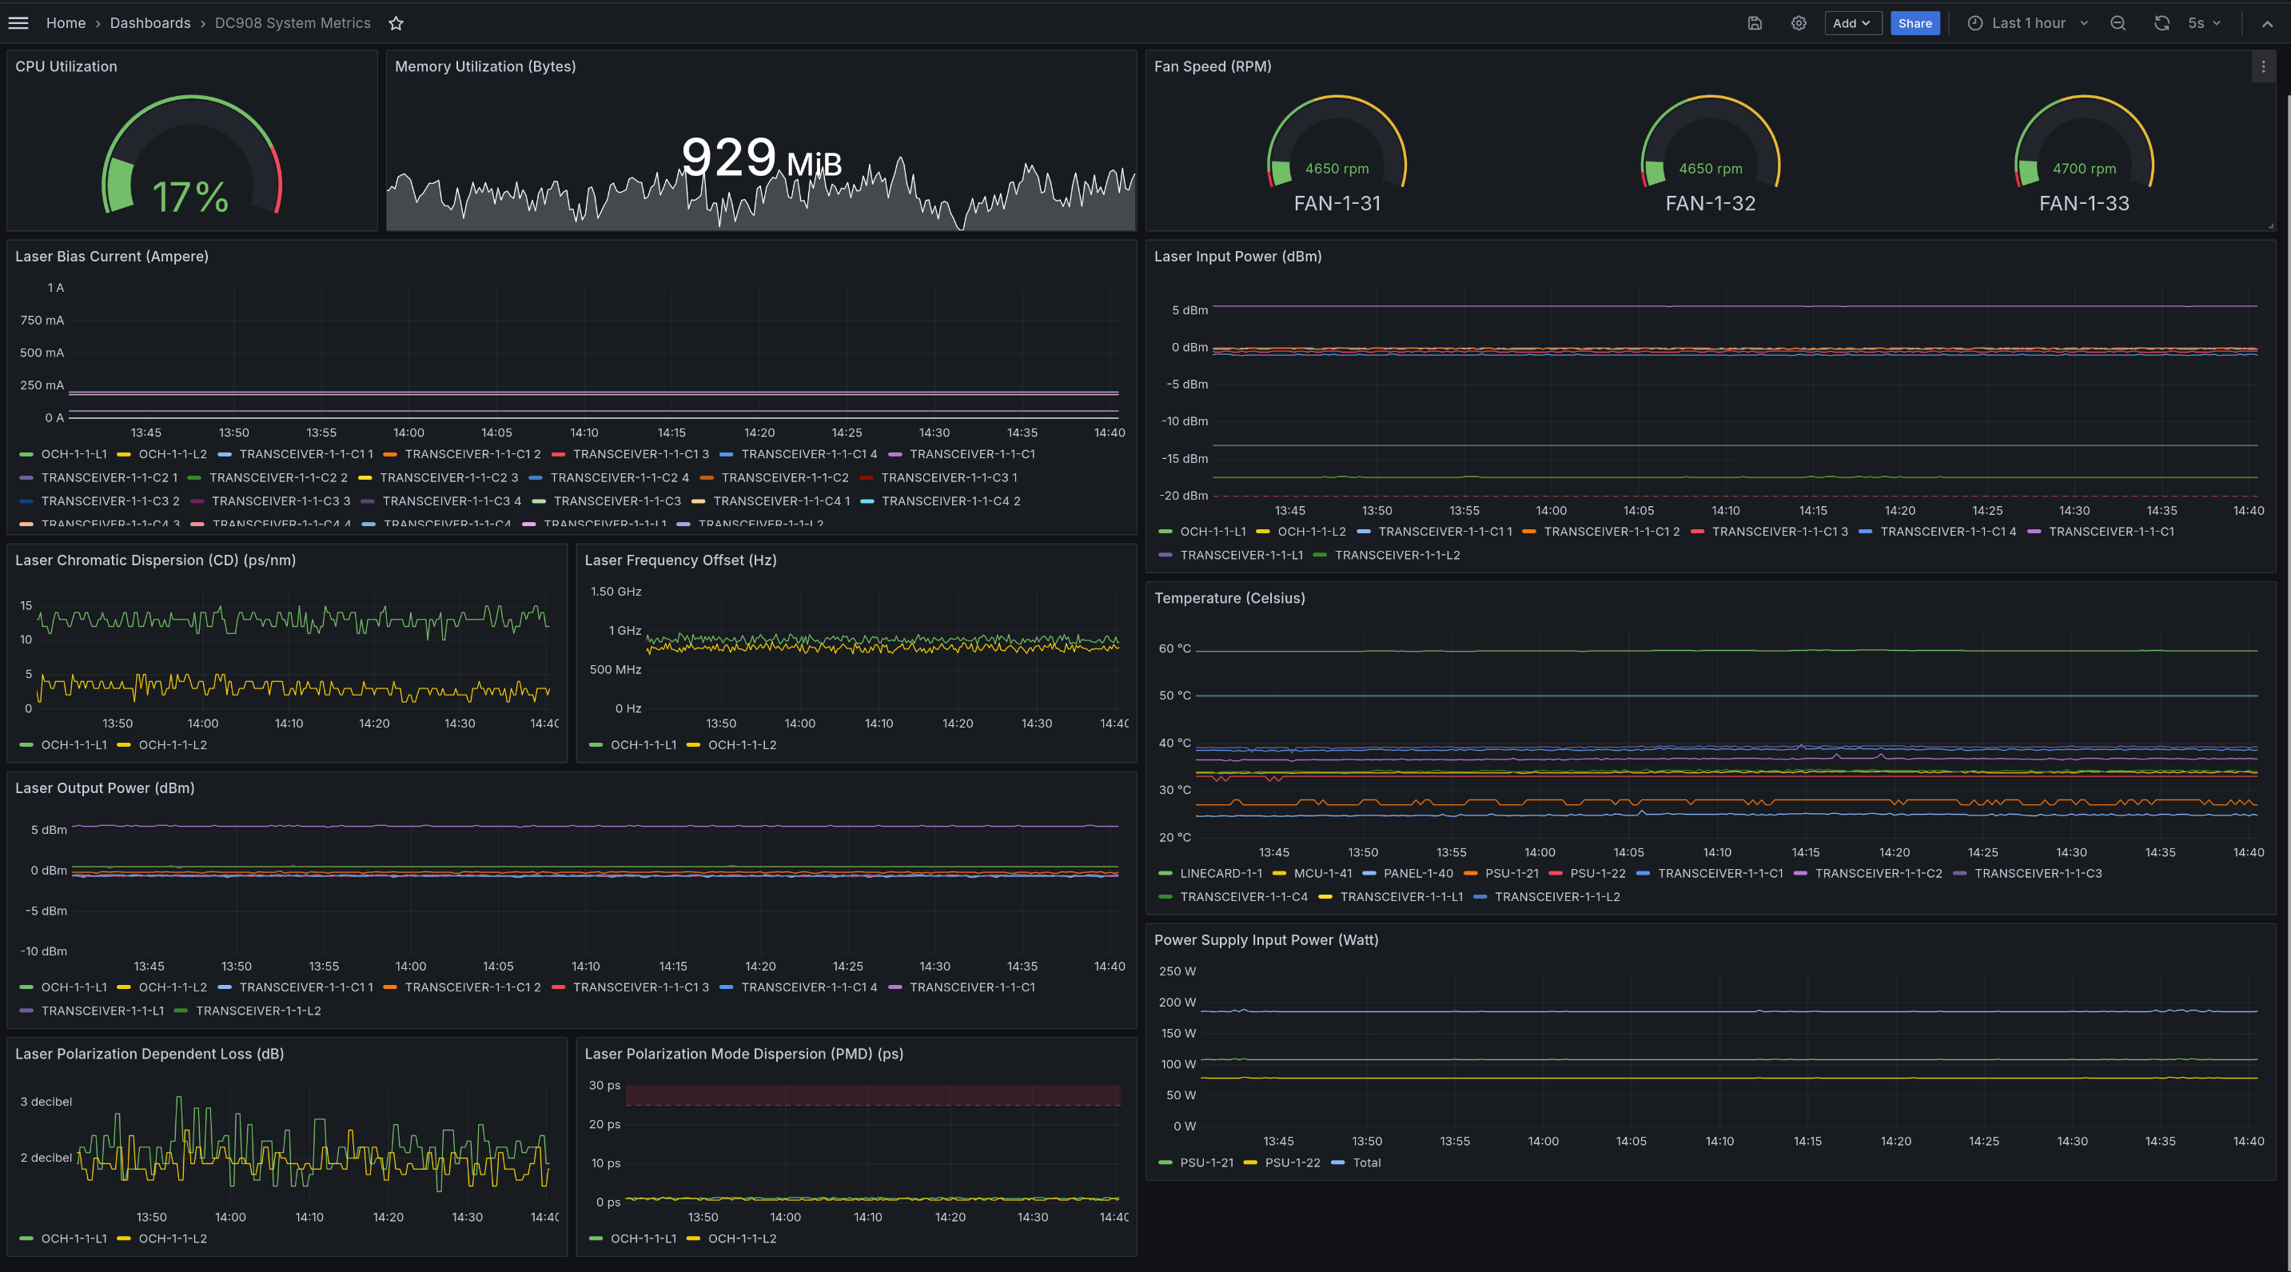Star the DC908 System Metrics dashboard

tap(396, 23)
